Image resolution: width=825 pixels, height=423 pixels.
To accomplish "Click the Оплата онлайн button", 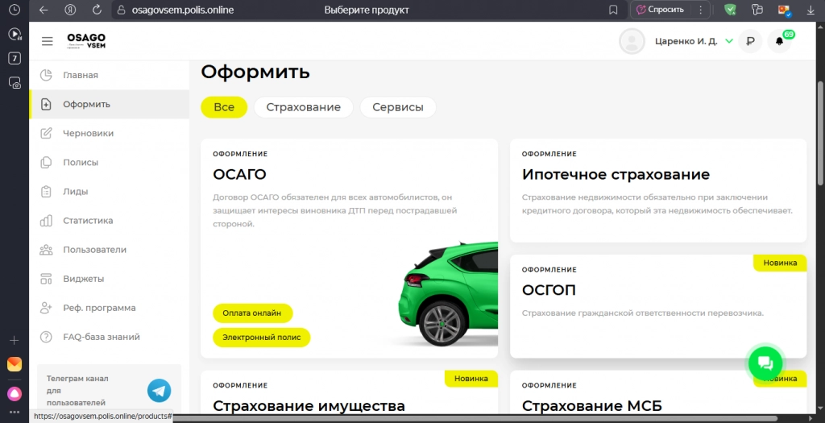I will click(252, 313).
